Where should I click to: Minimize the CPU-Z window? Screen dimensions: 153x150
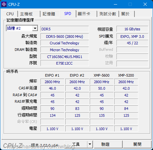tap(115, 4)
